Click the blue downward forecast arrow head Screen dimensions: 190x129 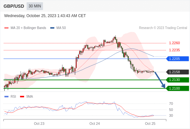164,86
